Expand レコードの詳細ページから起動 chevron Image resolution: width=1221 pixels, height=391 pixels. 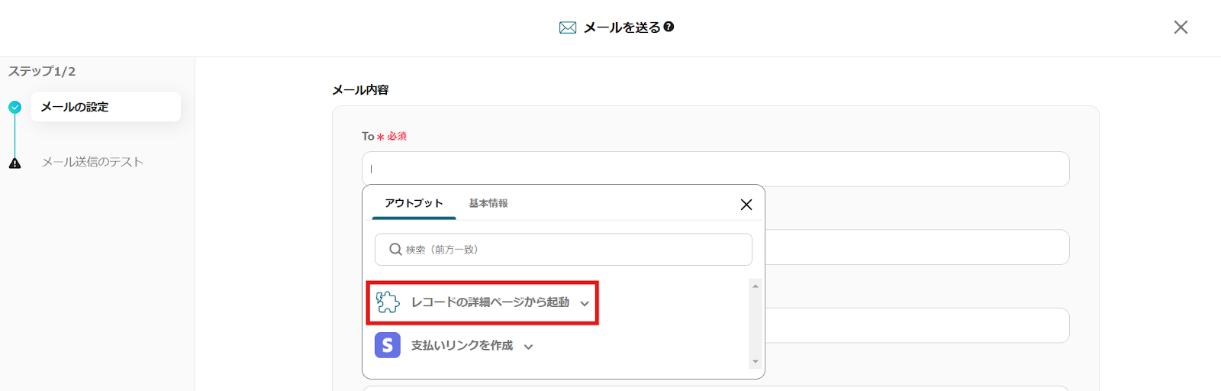point(585,303)
